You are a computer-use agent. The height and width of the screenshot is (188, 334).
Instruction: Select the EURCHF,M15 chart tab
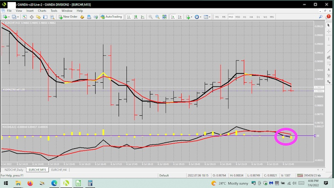click(37, 170)
